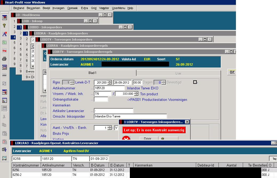
Task: Click the top red window icon in left toolbar
Action: click(5, 17)
